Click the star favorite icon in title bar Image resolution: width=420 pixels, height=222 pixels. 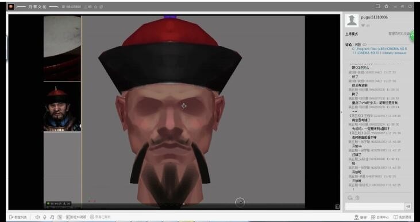tap(95, 7)
